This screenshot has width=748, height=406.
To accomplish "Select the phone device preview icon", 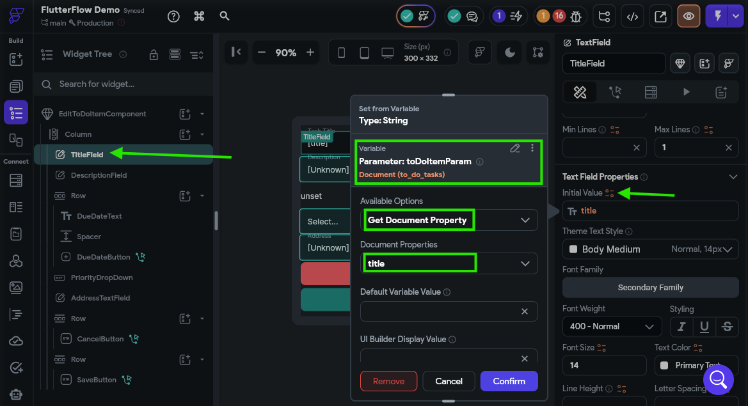I will [342, 52].
